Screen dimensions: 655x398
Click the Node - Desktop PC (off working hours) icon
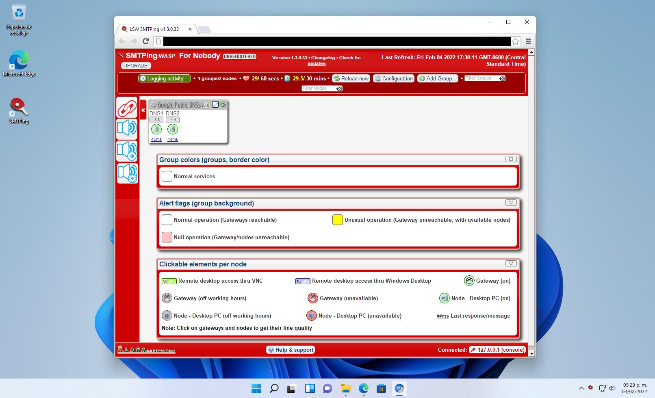[167, 316]
